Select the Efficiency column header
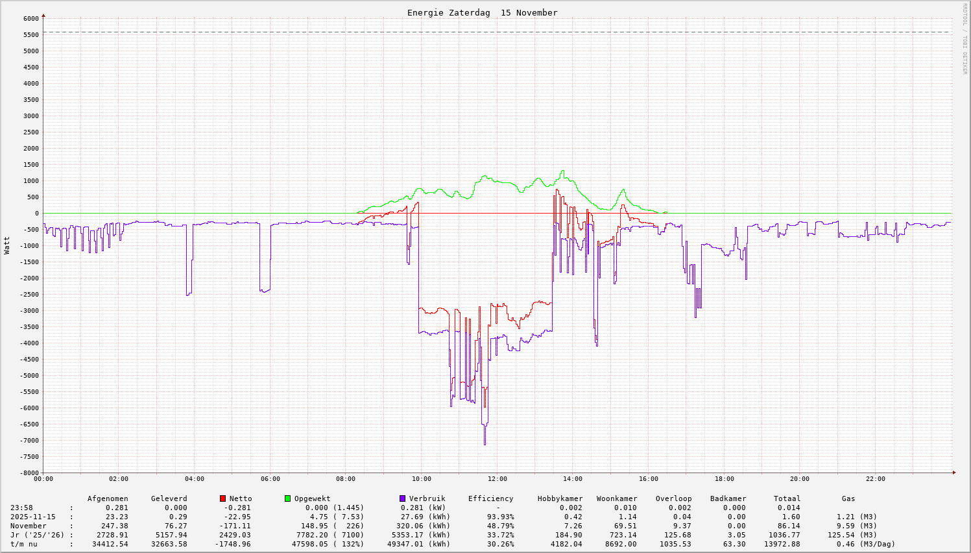This screenshot has height=553, width=971. point(490,498)
